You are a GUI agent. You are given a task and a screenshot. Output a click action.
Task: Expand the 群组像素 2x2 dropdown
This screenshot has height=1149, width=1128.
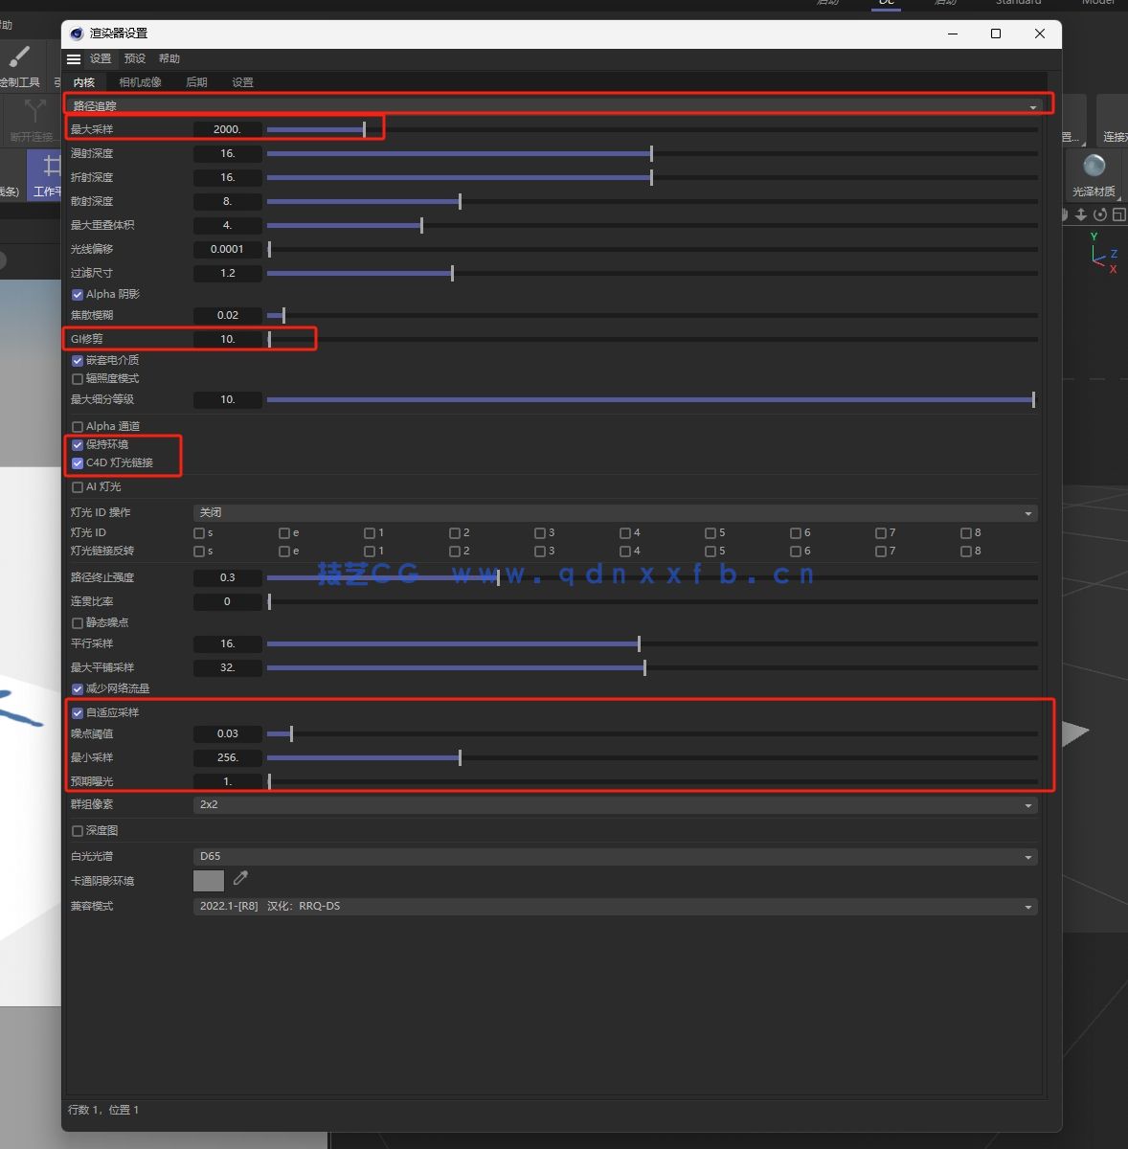tap(615, 805)
